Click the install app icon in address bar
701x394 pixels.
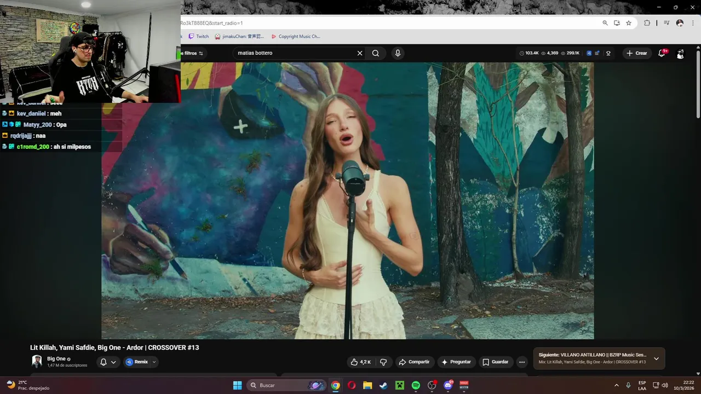[x=617, y=23]
